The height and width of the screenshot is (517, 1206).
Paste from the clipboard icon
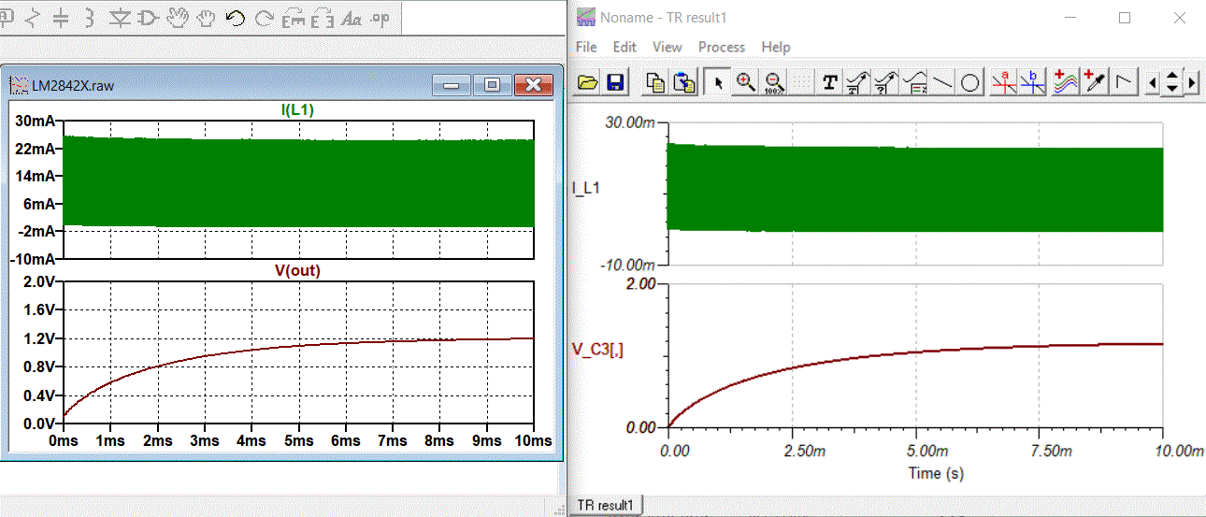coord(684,82)
